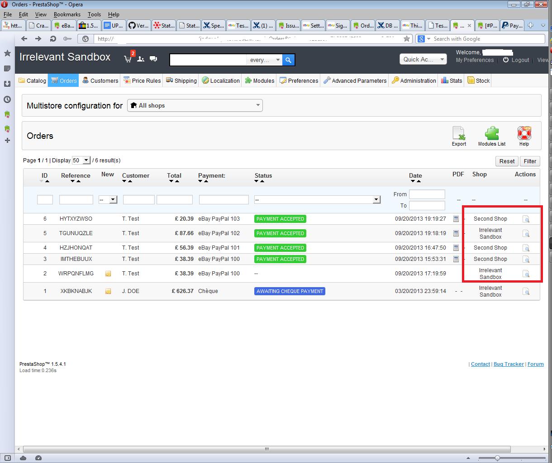Open PDF invoice for order IMTHEBUUX
The width and height of the screenshot is (552, 463).
[456, 259]
